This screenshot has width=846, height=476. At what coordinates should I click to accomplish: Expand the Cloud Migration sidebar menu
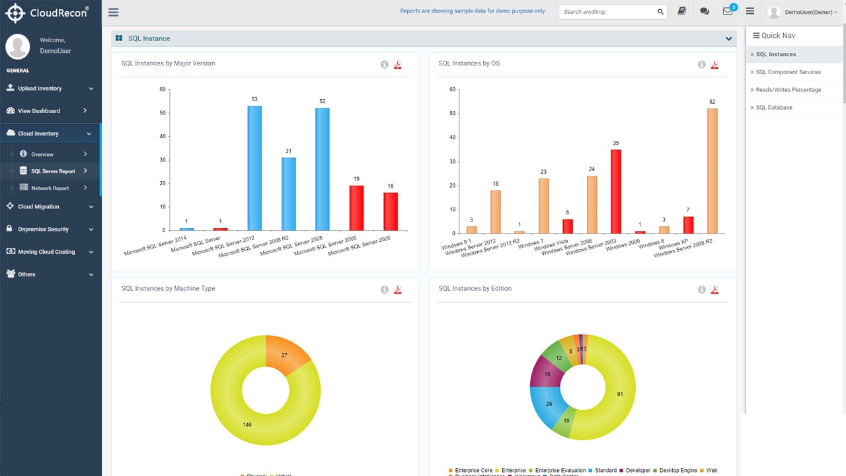tap(50, 206)
